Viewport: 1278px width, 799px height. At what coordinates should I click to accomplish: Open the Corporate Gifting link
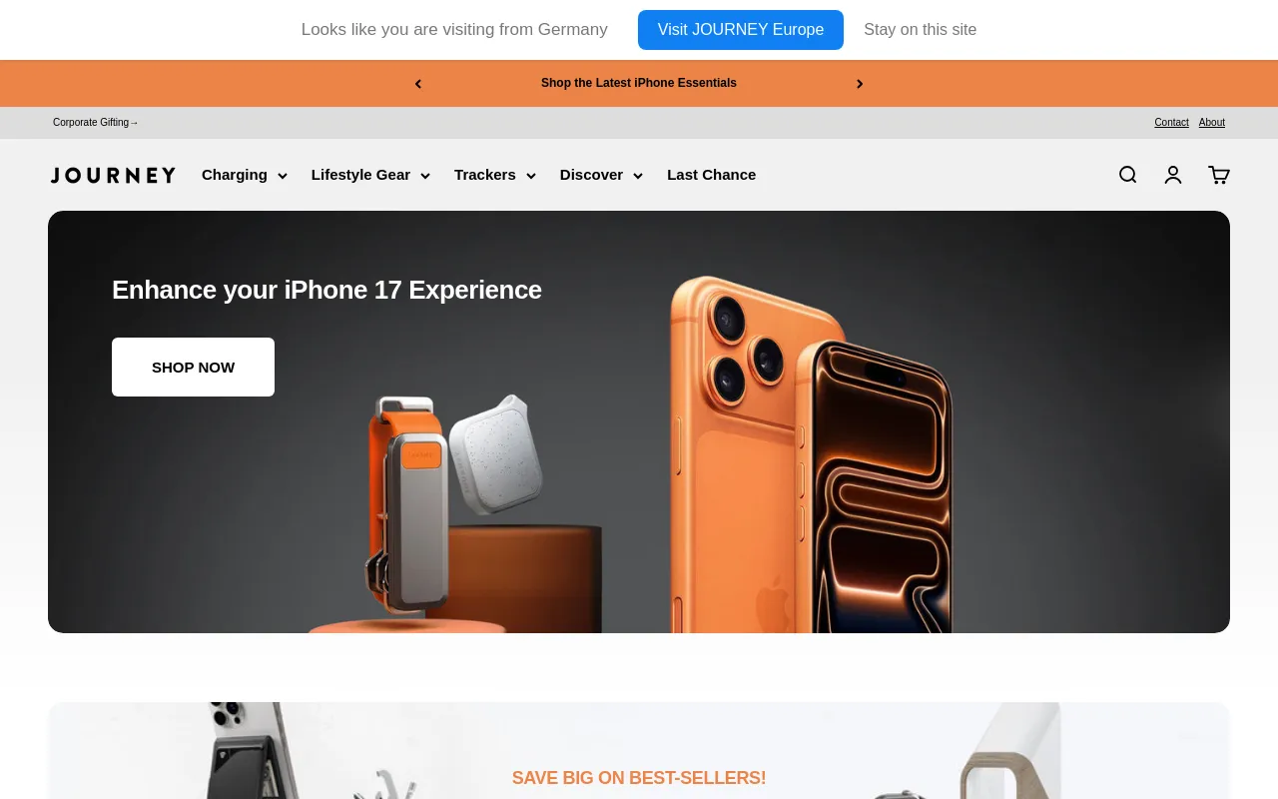96,123
